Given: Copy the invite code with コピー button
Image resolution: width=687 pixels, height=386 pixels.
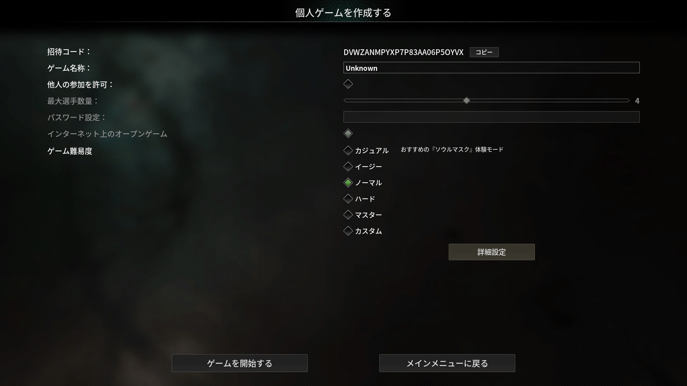Looking at the screenshot, I should tap(484, 52).
